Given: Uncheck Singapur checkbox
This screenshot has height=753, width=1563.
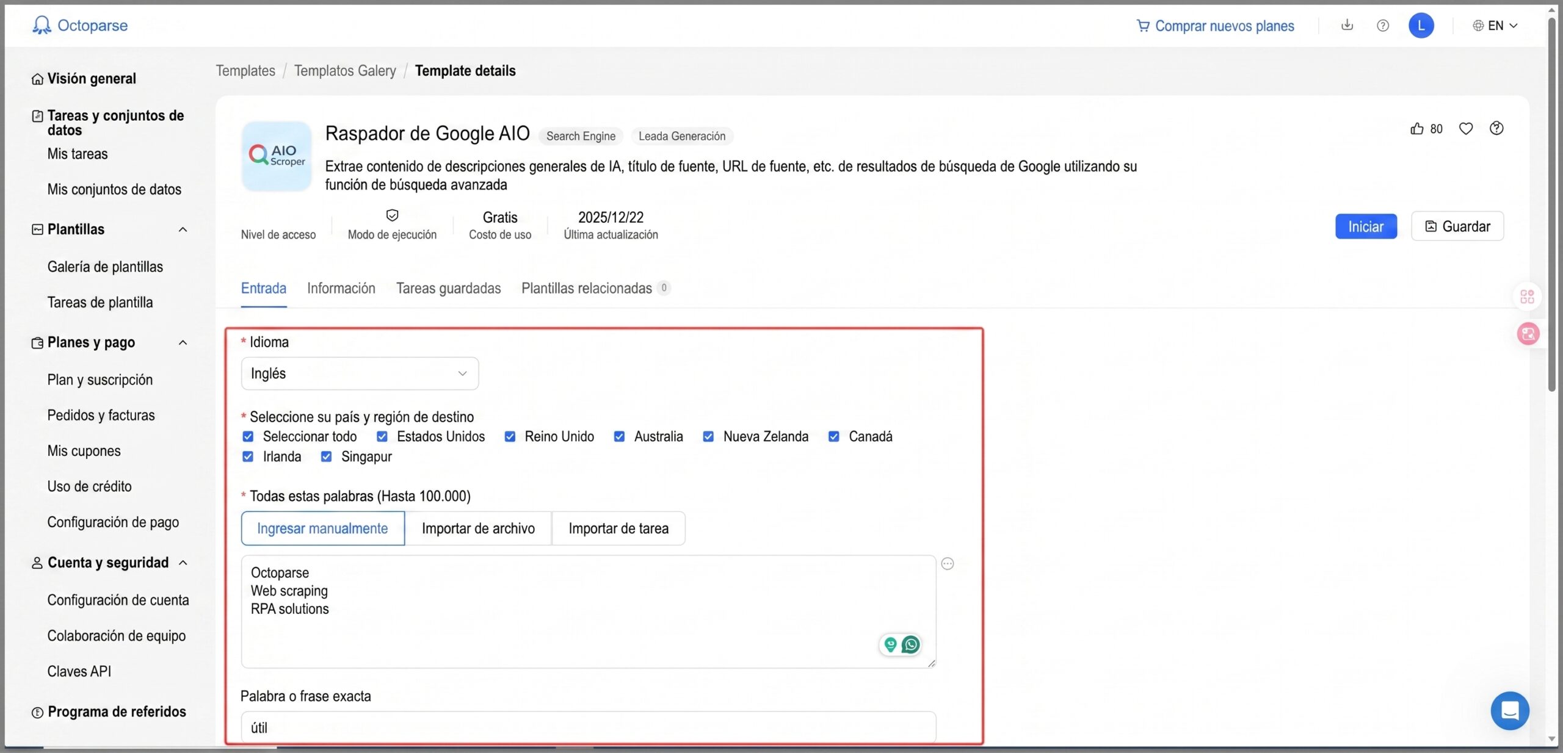Looking at the screenshot, I should point(326,456).
